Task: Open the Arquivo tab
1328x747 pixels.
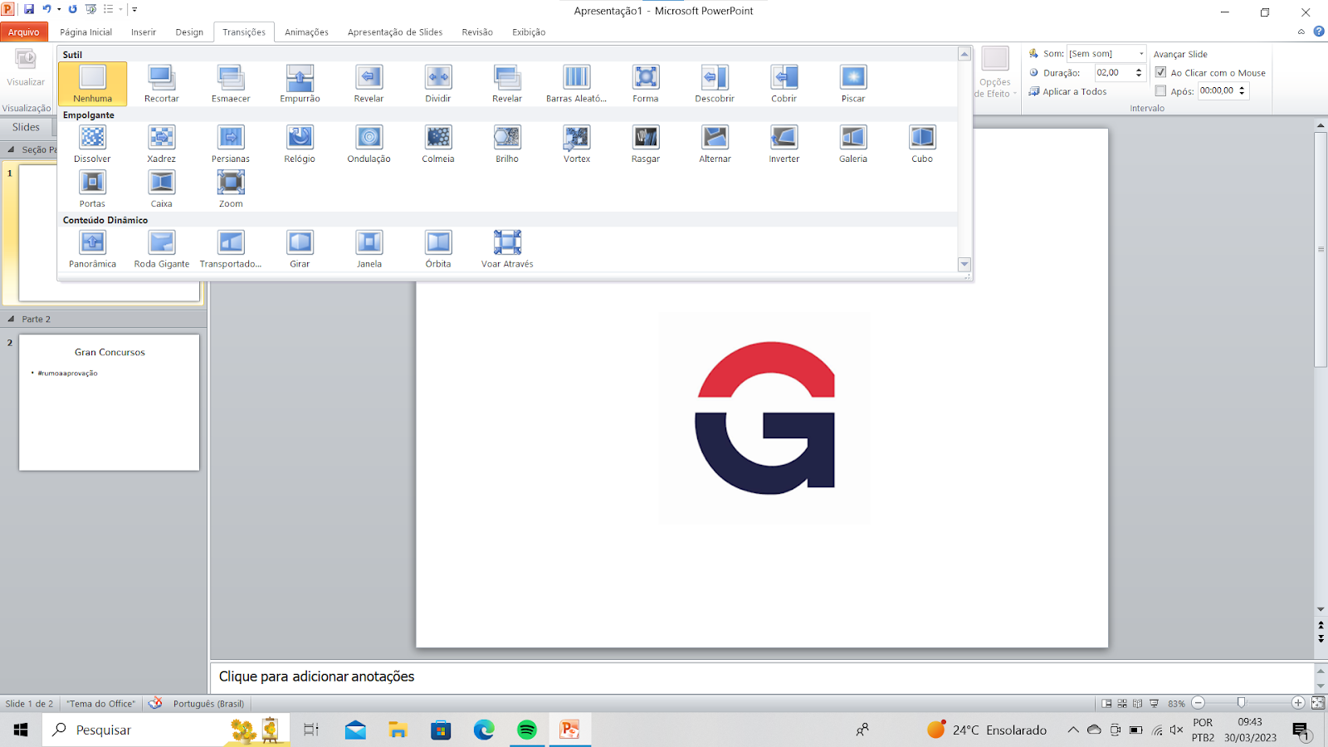Action: (x=24, y=32)
